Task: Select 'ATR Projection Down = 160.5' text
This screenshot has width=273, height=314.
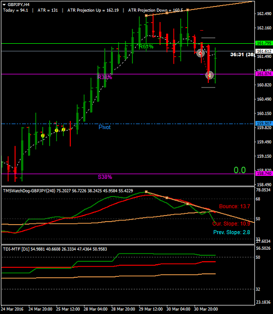Action: coord(156,10)
